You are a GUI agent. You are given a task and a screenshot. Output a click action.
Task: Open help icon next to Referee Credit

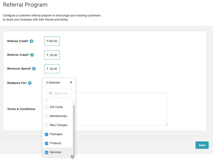tap(31, 41)
